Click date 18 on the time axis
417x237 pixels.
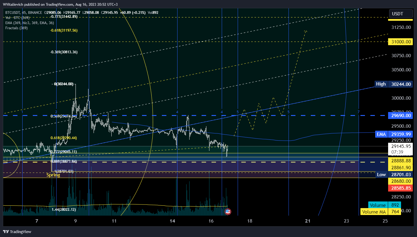coord(250,221)
